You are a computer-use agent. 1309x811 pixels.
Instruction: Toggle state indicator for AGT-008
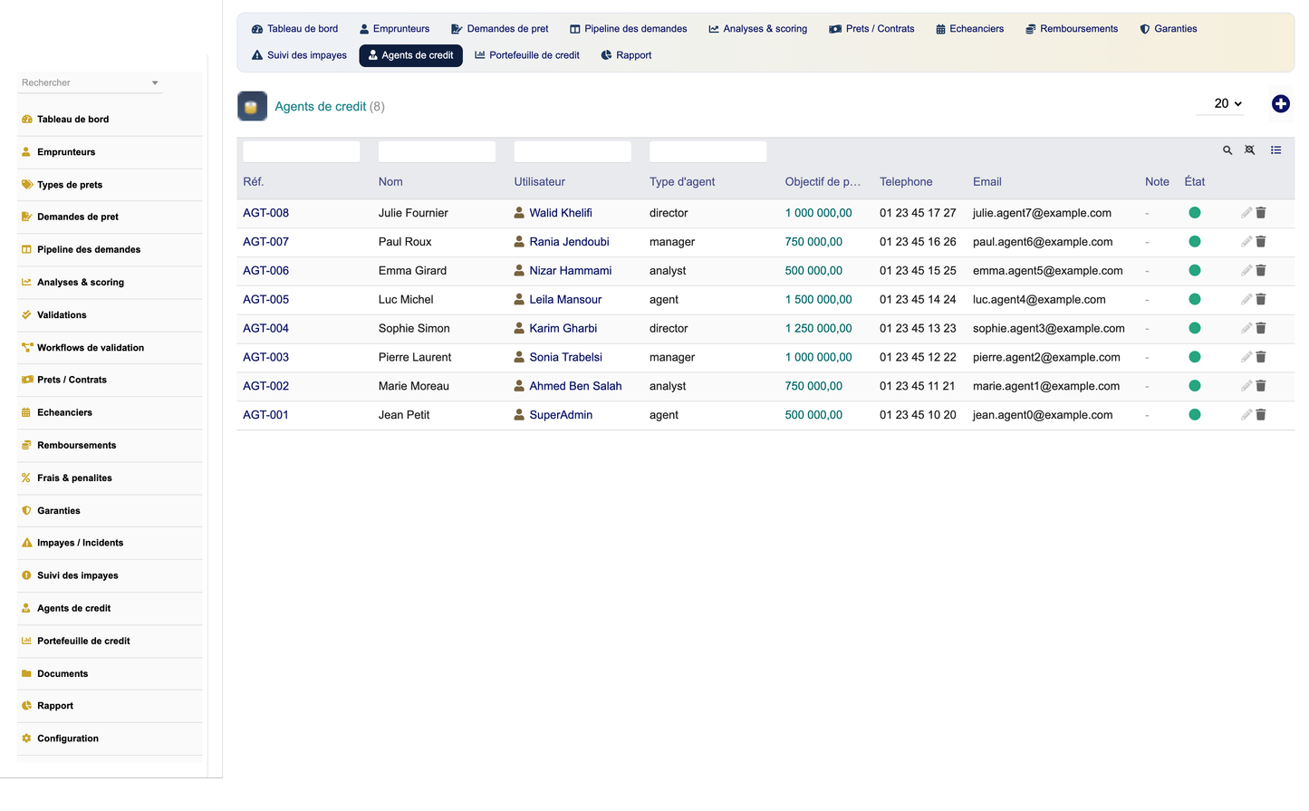tap(1195, 213)
